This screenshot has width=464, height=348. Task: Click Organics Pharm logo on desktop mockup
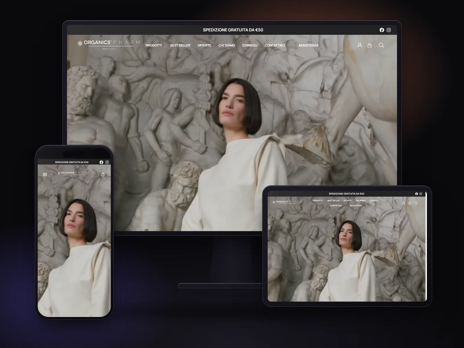click(109, 45)
